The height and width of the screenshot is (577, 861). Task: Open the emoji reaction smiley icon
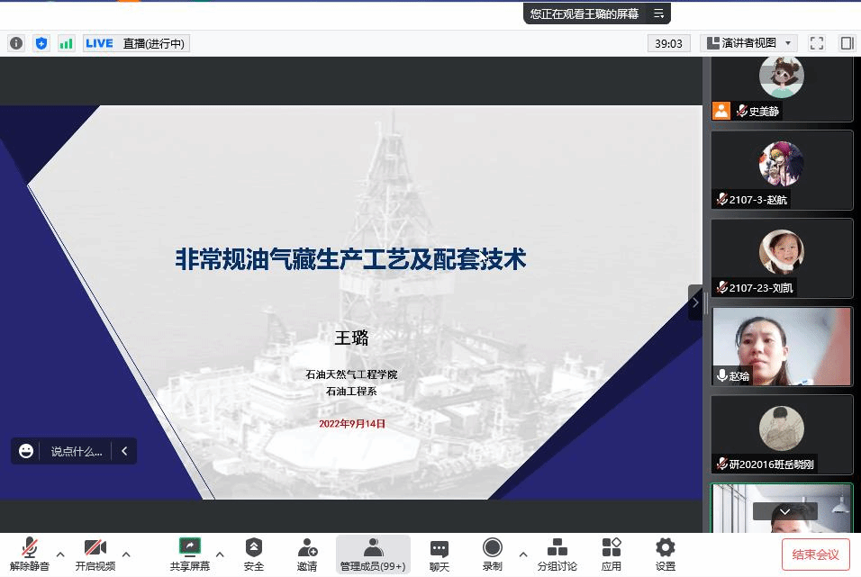[x=26, y=451]
